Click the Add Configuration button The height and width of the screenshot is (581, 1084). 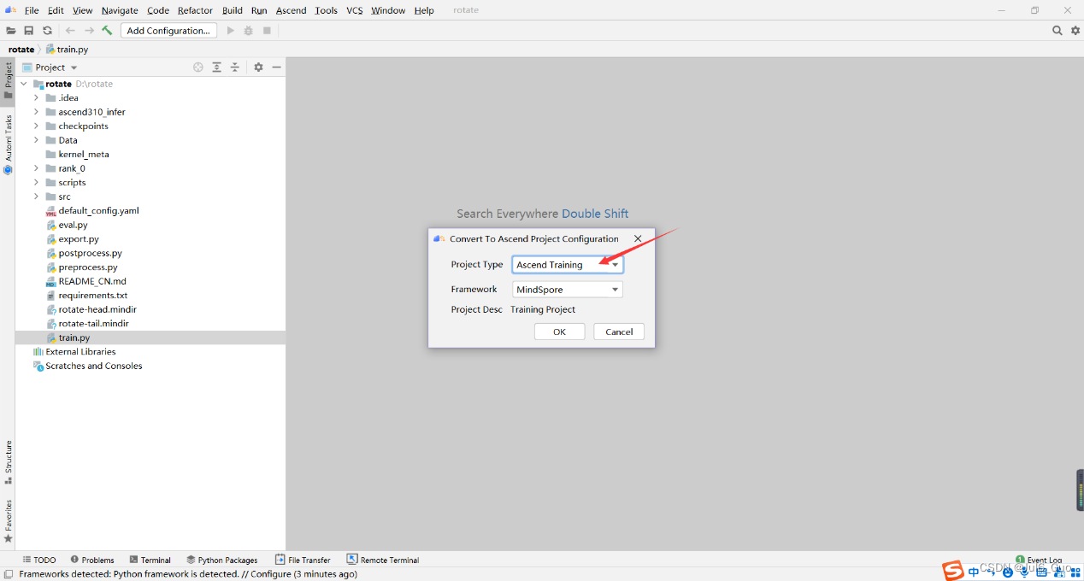tap(168, 31)
